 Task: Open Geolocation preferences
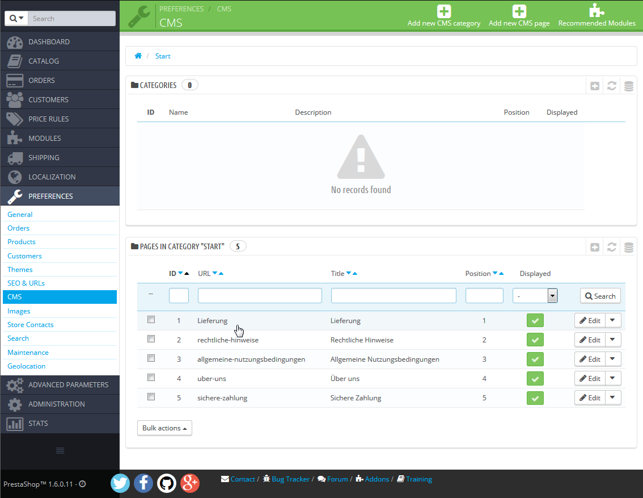(26, 366)
